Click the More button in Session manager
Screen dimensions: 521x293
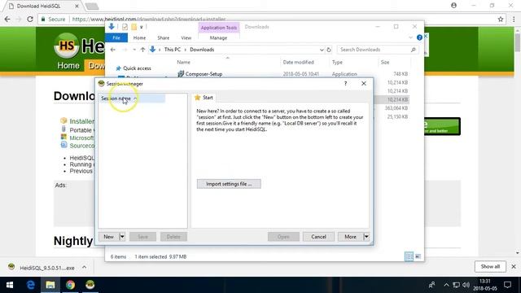(x=350, y=237)
